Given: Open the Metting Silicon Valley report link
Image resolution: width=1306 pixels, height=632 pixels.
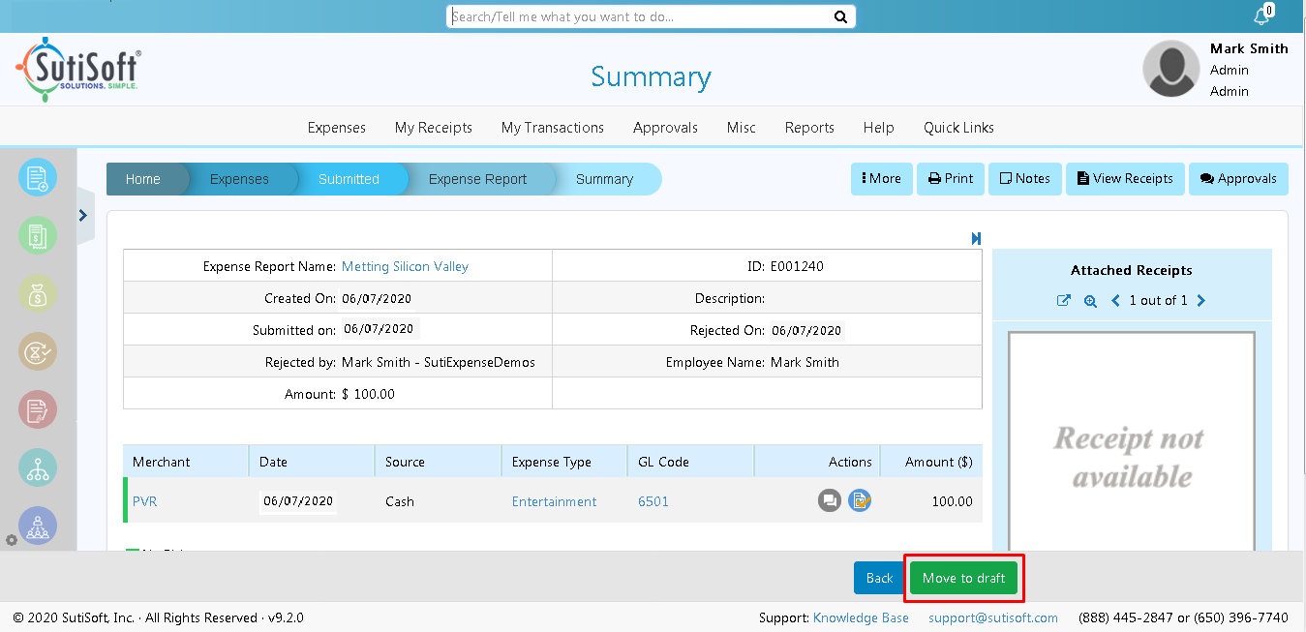Looking at the screenshot, I should (405, 266).
